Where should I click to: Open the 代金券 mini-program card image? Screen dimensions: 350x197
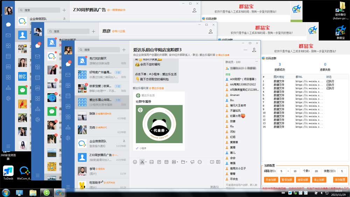click(x=159, y=124)
